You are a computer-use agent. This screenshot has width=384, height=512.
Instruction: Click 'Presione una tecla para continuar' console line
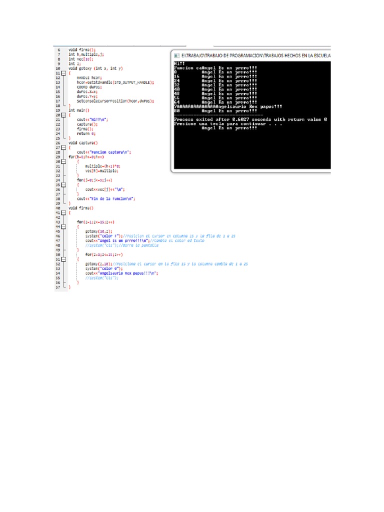pos(228,124)
